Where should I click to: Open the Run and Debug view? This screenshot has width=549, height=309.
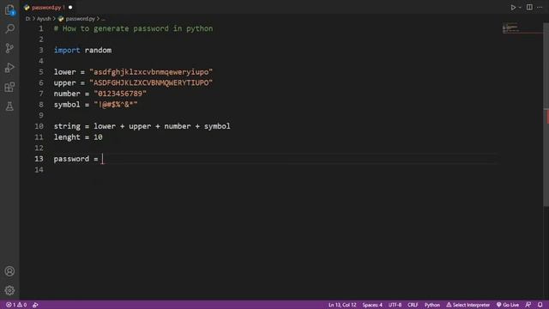9,68
